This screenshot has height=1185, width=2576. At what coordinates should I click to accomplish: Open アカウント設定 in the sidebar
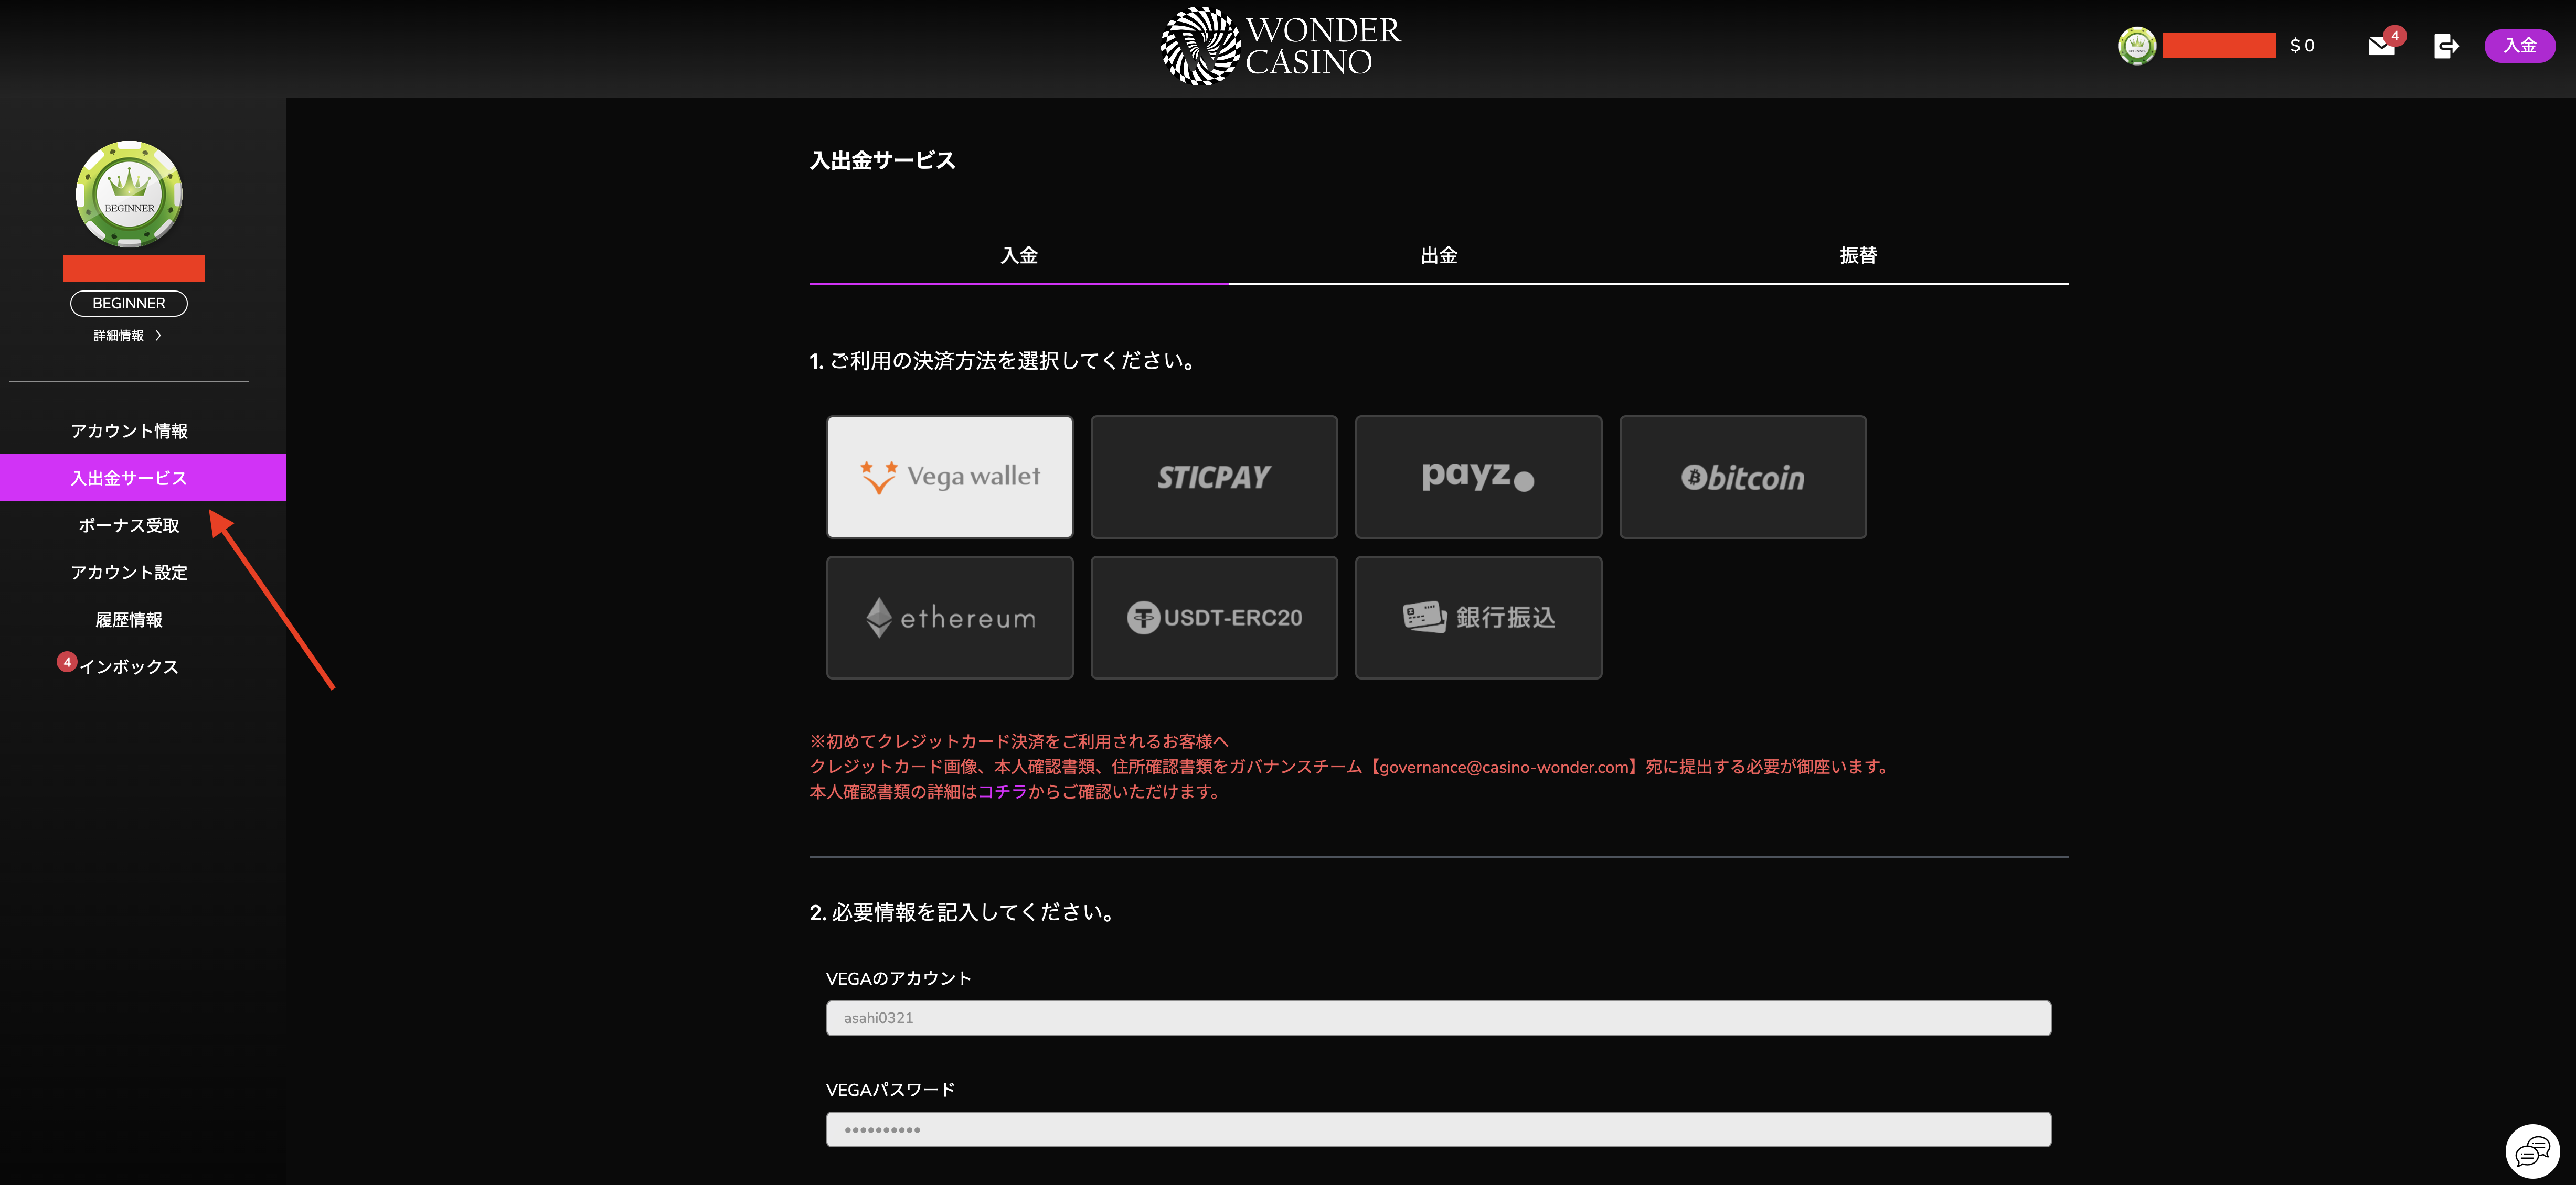129,573
